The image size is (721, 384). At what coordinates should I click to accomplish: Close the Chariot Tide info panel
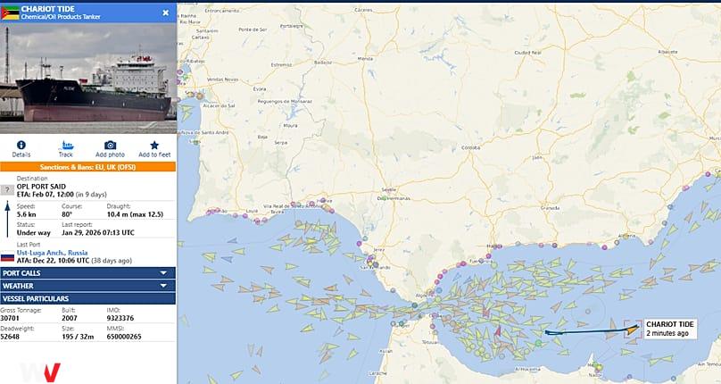pos(166,13)
